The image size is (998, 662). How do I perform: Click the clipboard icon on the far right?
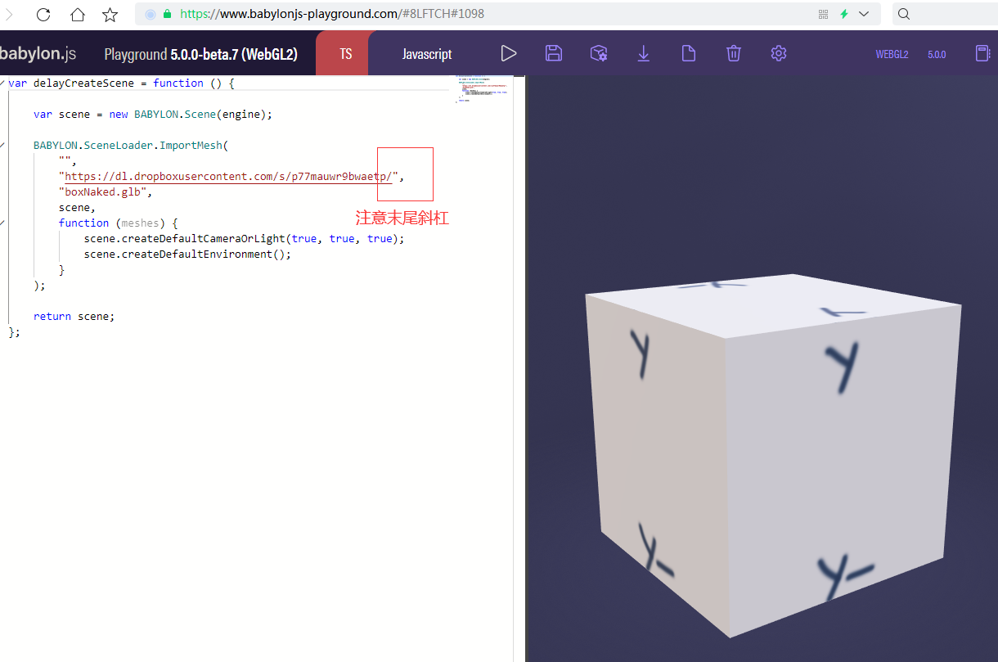pos(982,52)
